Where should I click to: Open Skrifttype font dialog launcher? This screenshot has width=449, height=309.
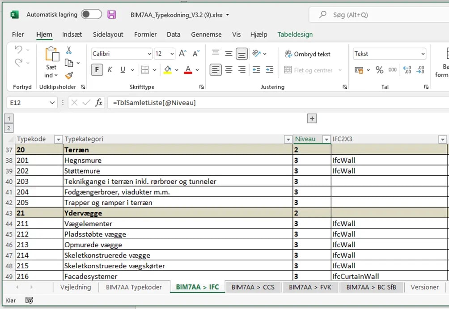tap(202, 87)
